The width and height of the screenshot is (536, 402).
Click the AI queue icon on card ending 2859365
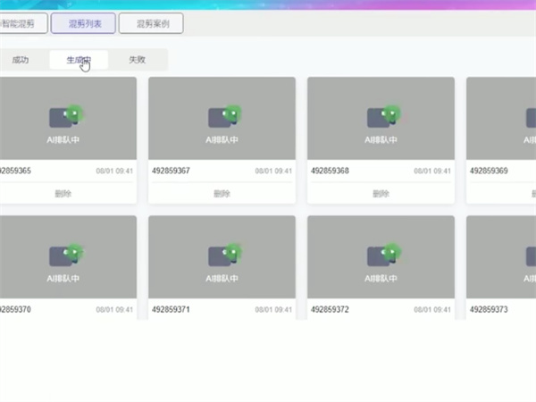click(x=66, y=116)
